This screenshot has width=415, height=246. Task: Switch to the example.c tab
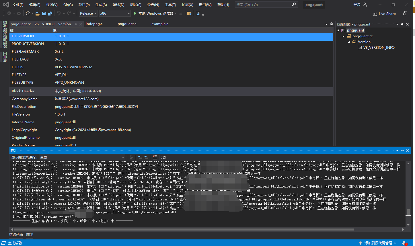coord(160,24)
